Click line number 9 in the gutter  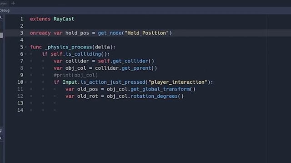click(x=21, y=75)
